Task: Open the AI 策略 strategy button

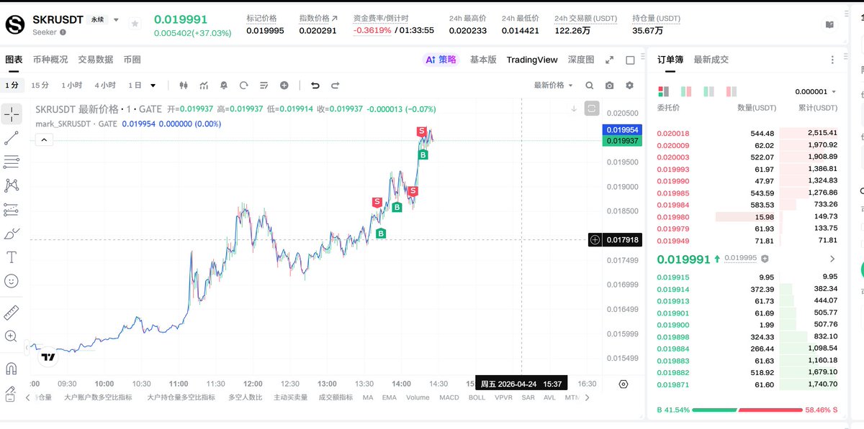Action: (x=441, y=60)
